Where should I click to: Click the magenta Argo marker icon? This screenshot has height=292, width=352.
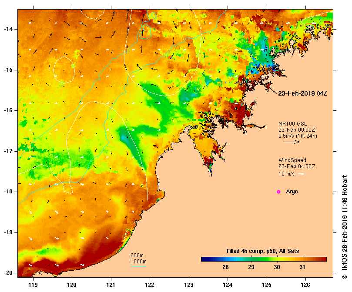tap(278, 192)
